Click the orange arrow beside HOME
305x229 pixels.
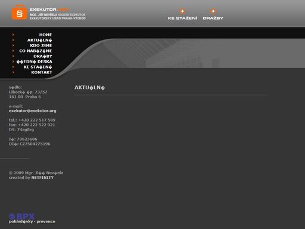(x=13, y=35)
